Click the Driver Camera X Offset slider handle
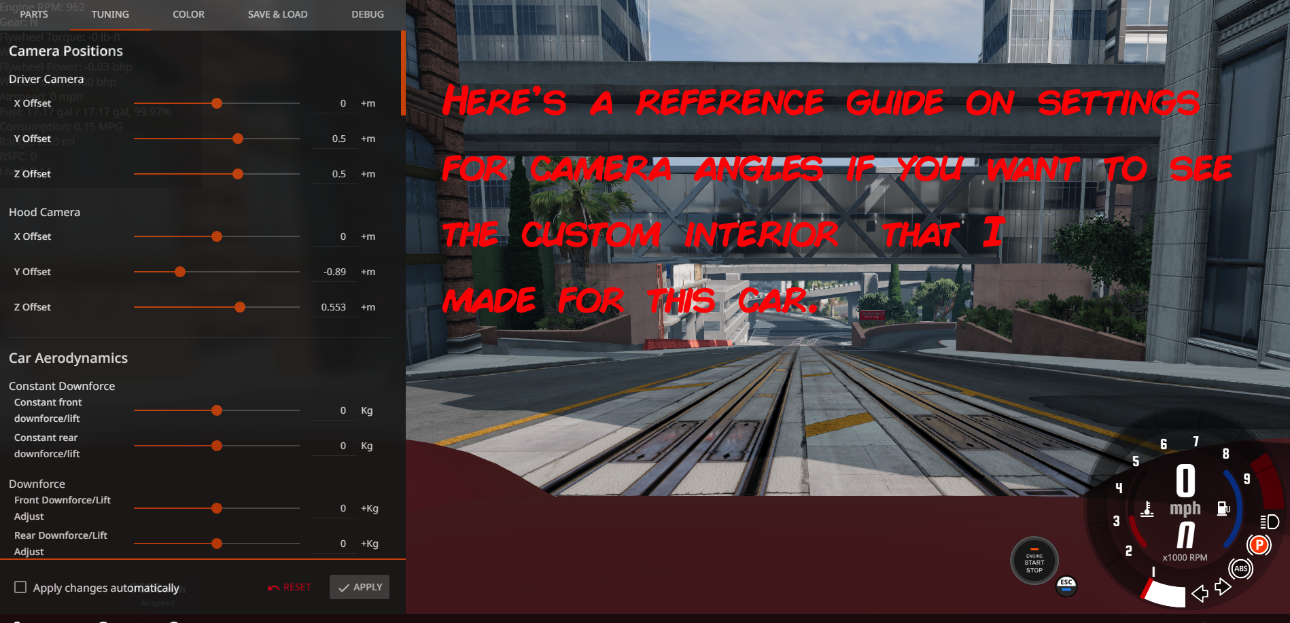 coord(217,103)
